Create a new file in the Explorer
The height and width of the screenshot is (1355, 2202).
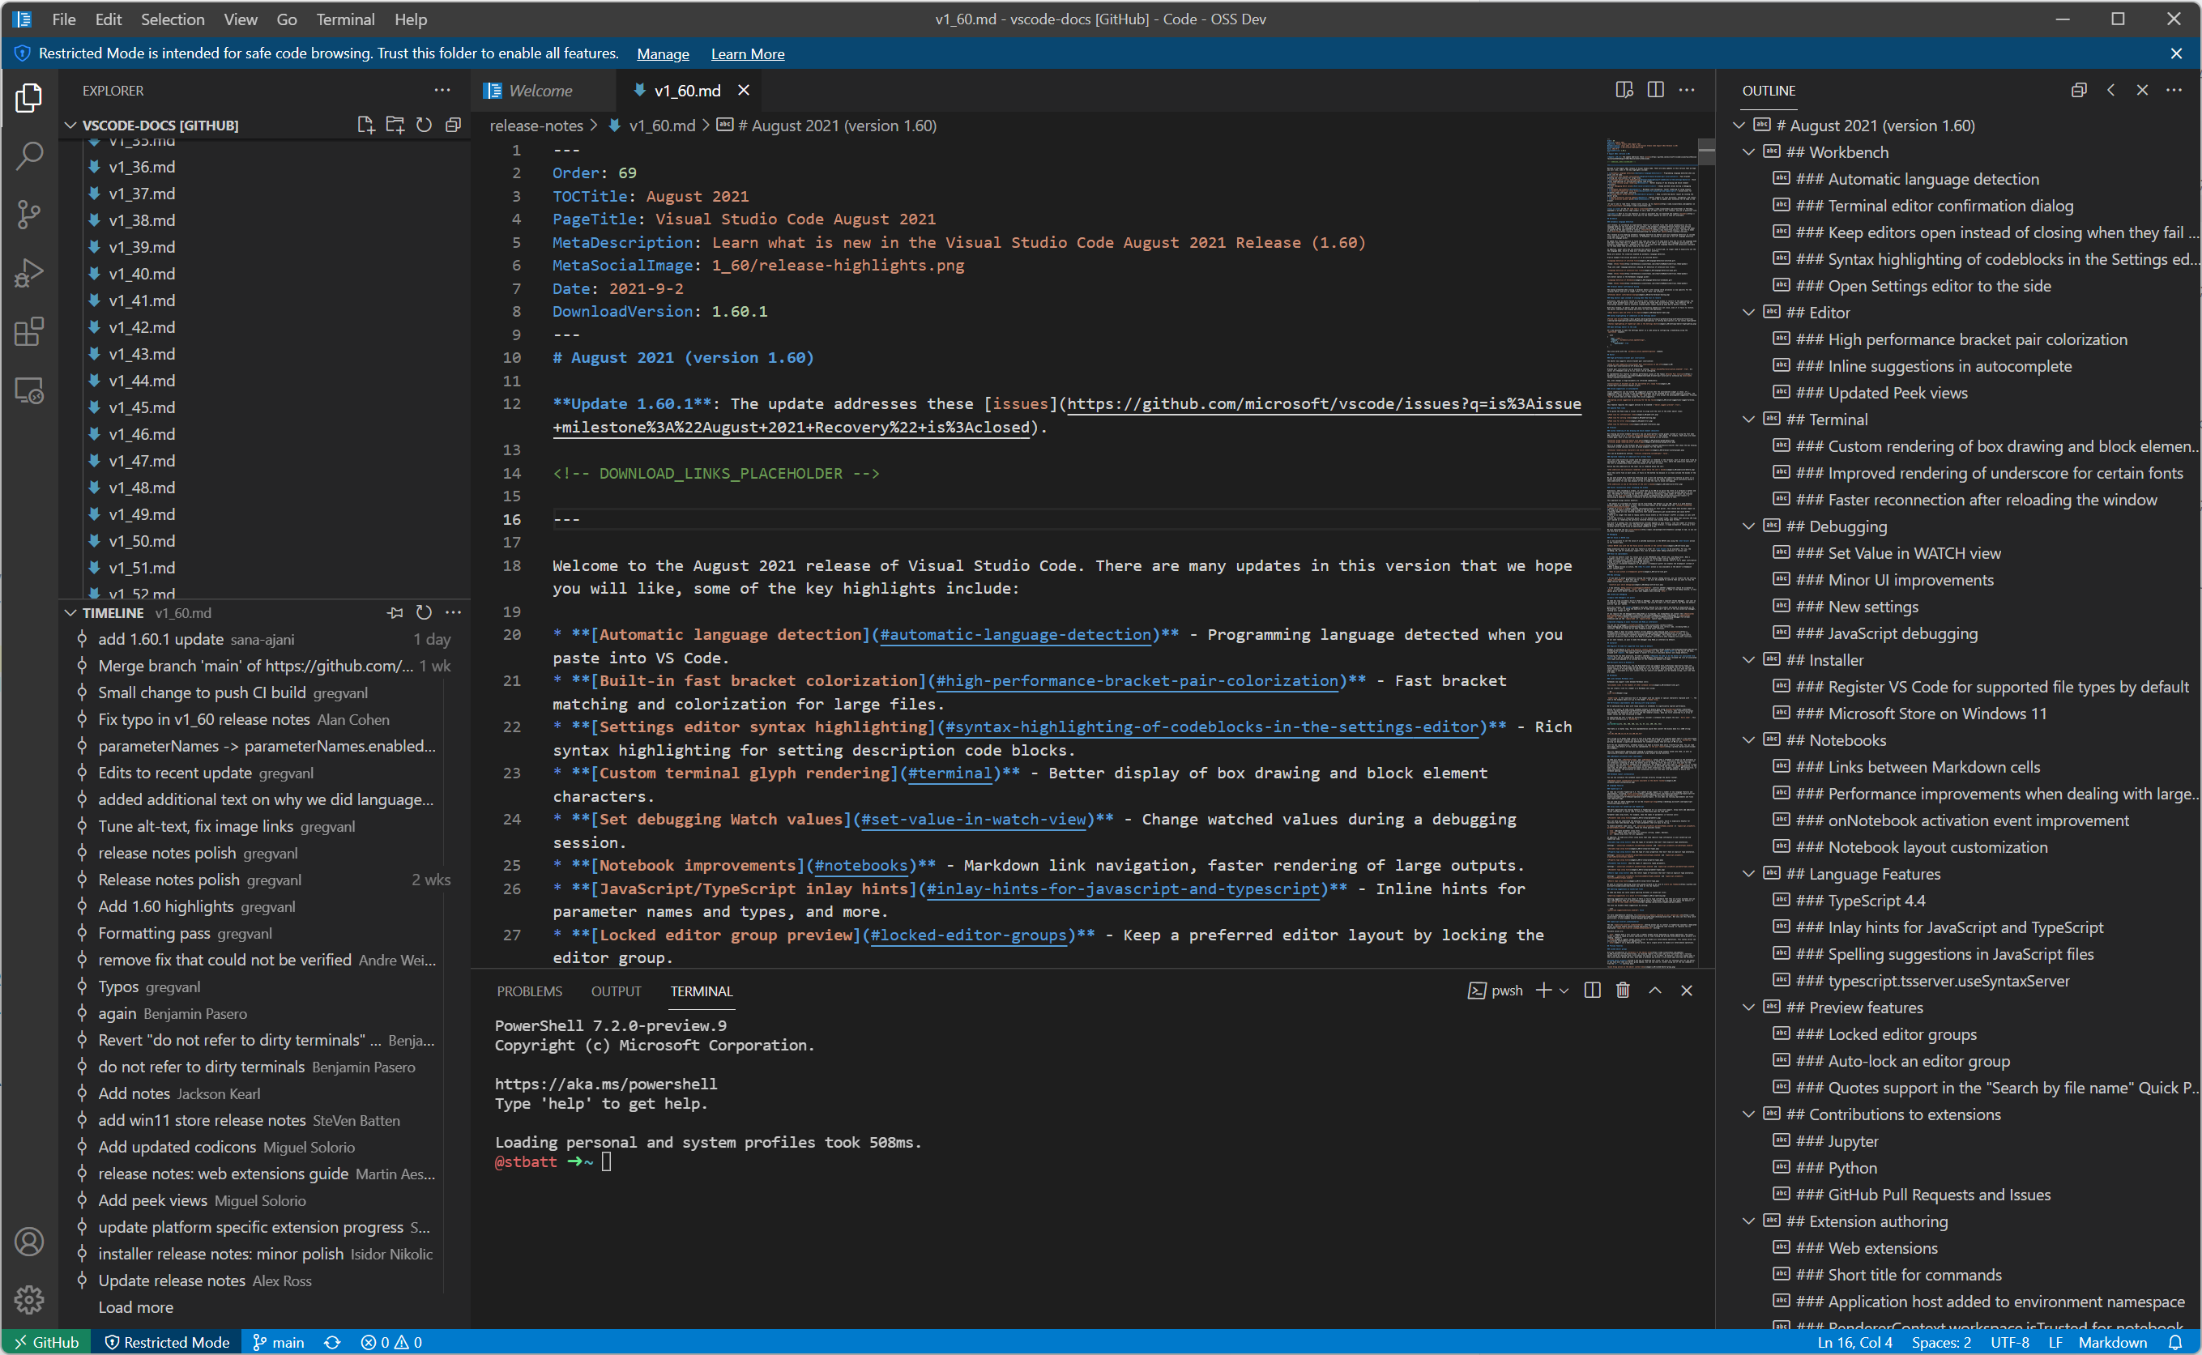(x=365, y=125)
